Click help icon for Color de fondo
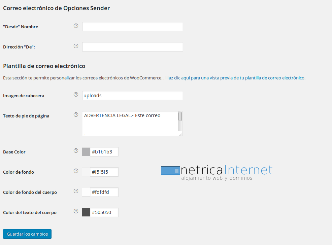332x245 pixels. tap(76, 171)
